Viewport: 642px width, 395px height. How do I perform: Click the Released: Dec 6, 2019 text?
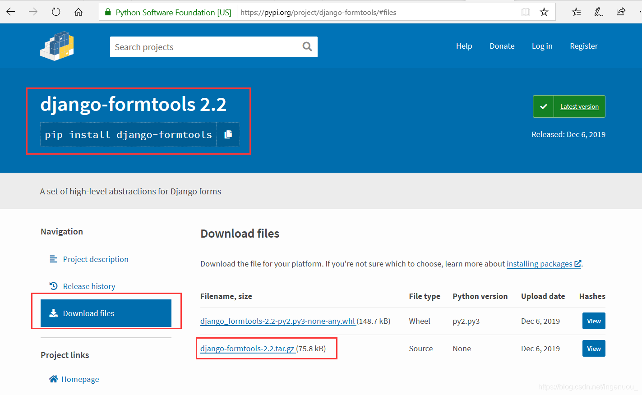(x=568, y=134)
